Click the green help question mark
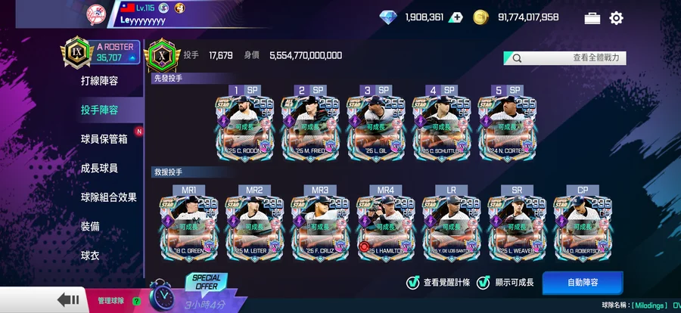Viewport: 681px width, 313px height. [136, 300]
